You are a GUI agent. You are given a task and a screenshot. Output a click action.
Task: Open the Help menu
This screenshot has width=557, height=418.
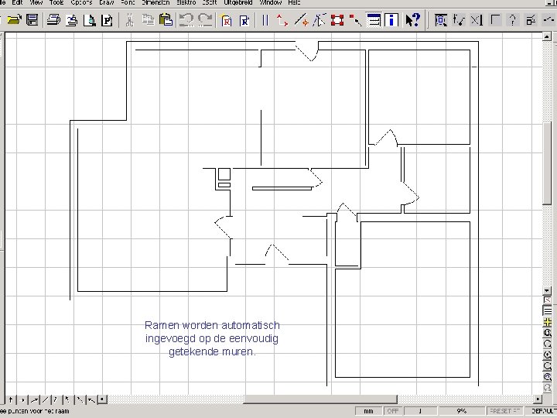click(294, 2)
